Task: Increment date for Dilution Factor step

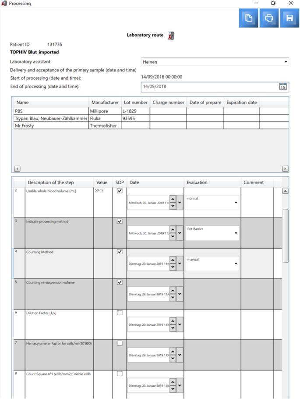Action: (x=173, y=321)
